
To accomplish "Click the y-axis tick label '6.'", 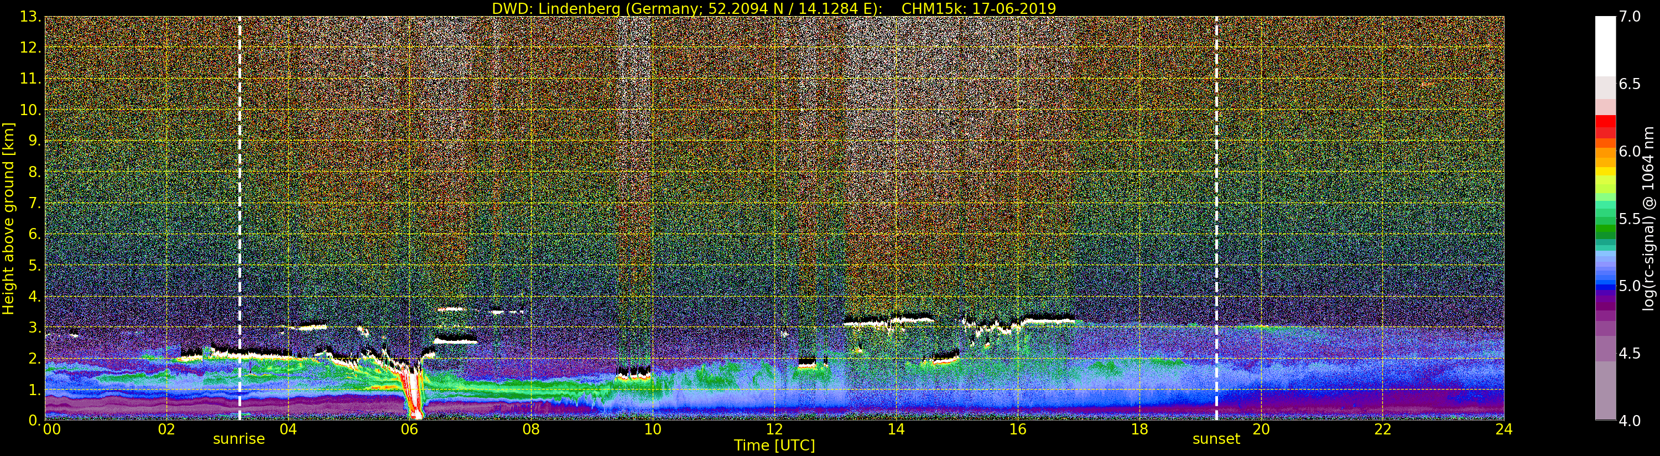I will coord(35,234).
